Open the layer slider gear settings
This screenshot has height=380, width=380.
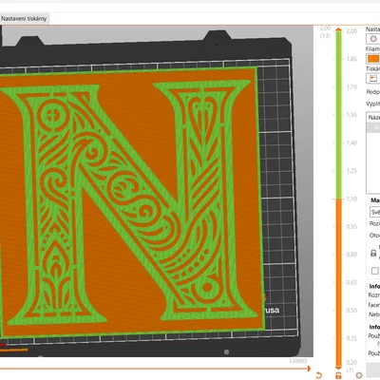click(x=359, y=375)
